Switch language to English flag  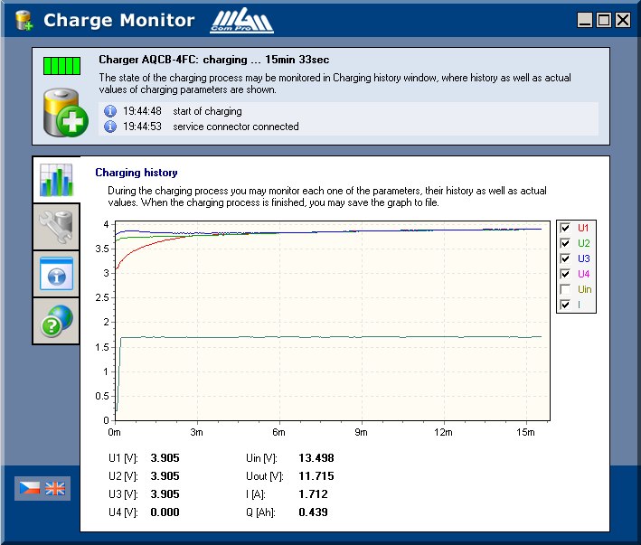pyautogui.click(x=55, y=488)
